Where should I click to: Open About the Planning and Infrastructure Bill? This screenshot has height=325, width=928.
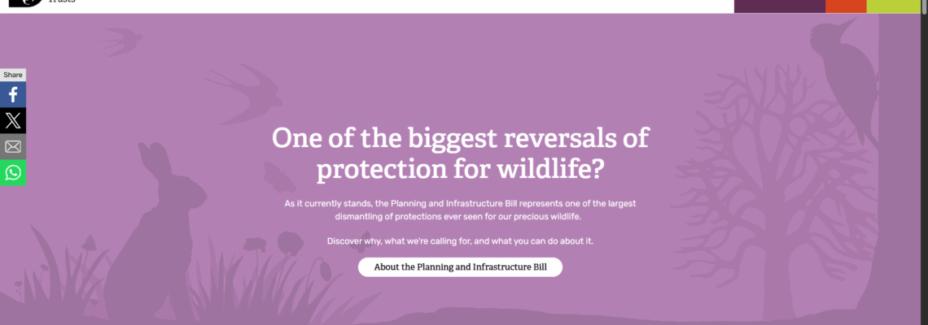460,267
